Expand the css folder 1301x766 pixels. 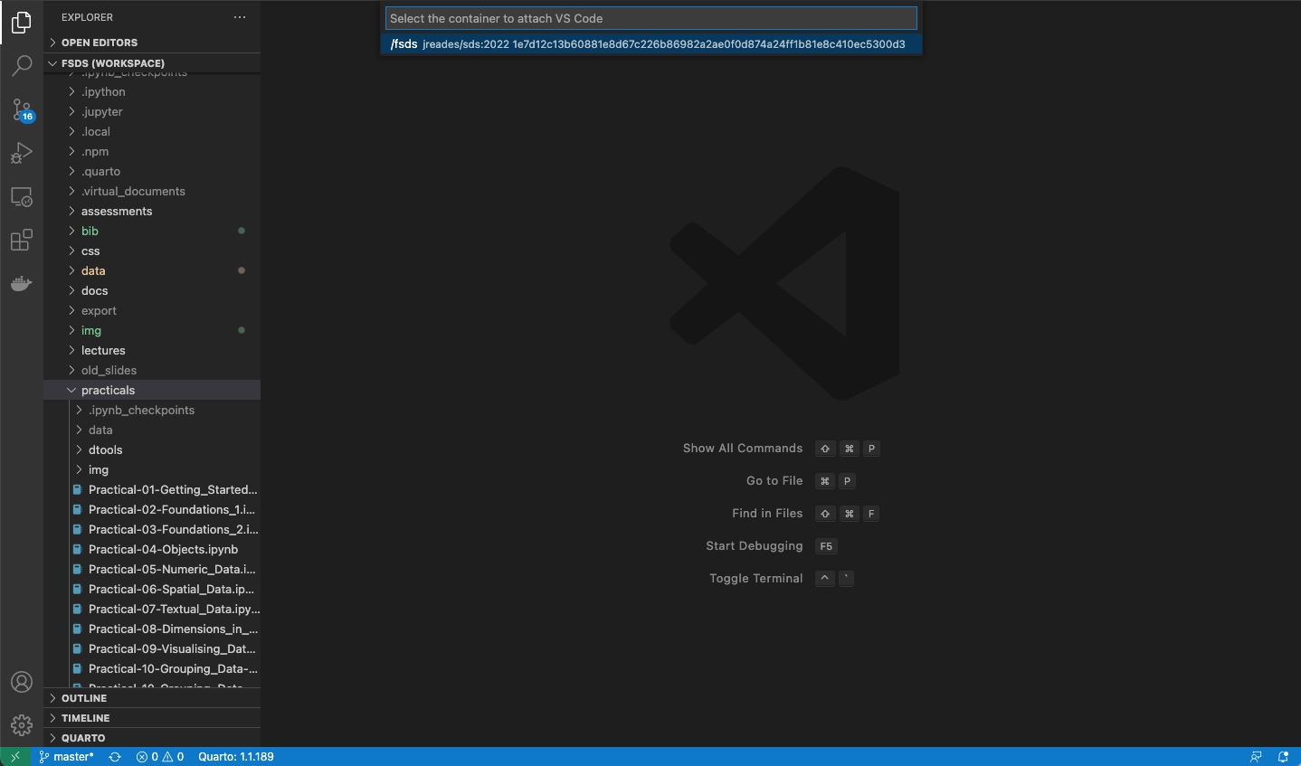pos(152,251)
